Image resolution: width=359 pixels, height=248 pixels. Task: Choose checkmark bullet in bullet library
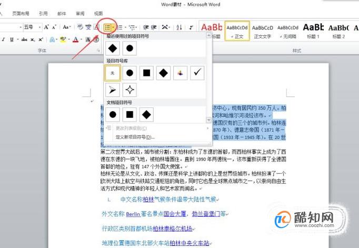[x=197, y=73]
